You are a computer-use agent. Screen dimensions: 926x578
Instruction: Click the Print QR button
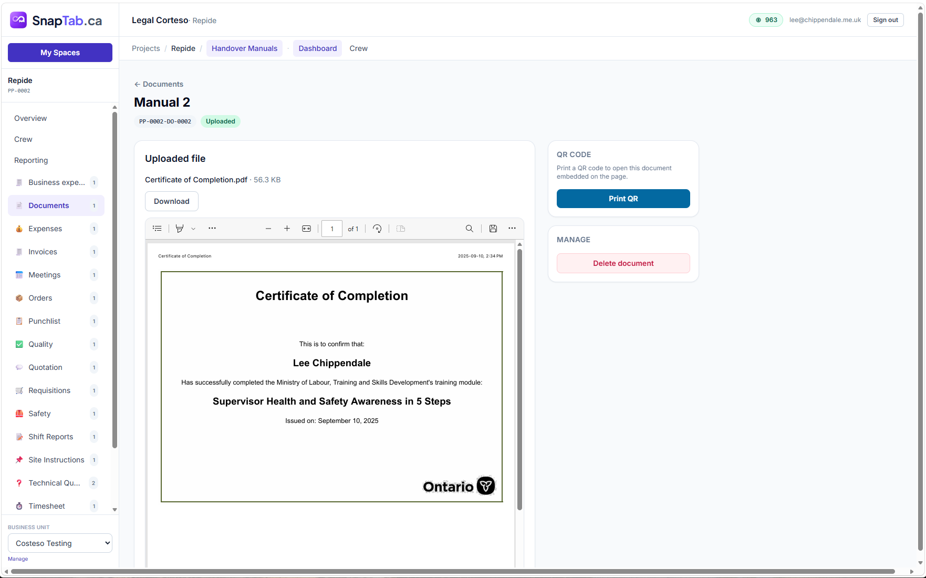[623, 199]
